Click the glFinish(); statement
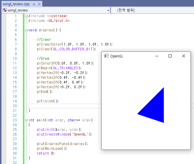The width and height of the screenshot is (194, 164). [x=48, y=101]
